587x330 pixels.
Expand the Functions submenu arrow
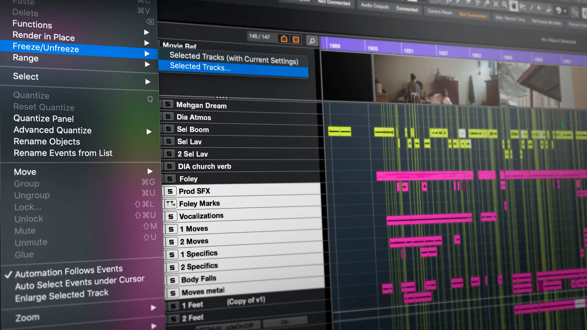(x=146, y=32)
